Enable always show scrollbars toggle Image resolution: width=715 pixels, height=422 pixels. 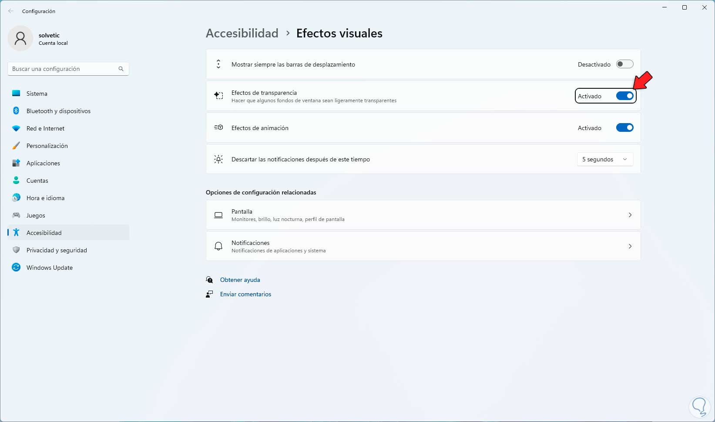coord(624,64)
